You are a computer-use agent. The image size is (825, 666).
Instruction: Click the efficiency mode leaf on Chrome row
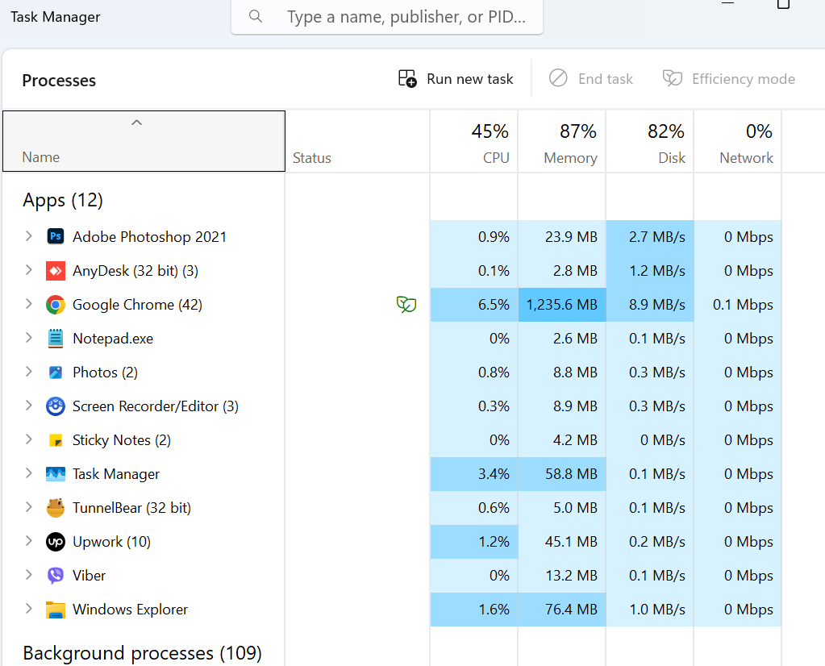(406, 304)
